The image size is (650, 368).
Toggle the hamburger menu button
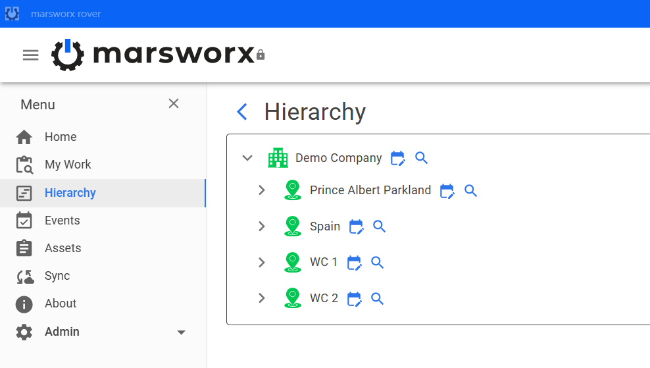(x=31, y=55)
